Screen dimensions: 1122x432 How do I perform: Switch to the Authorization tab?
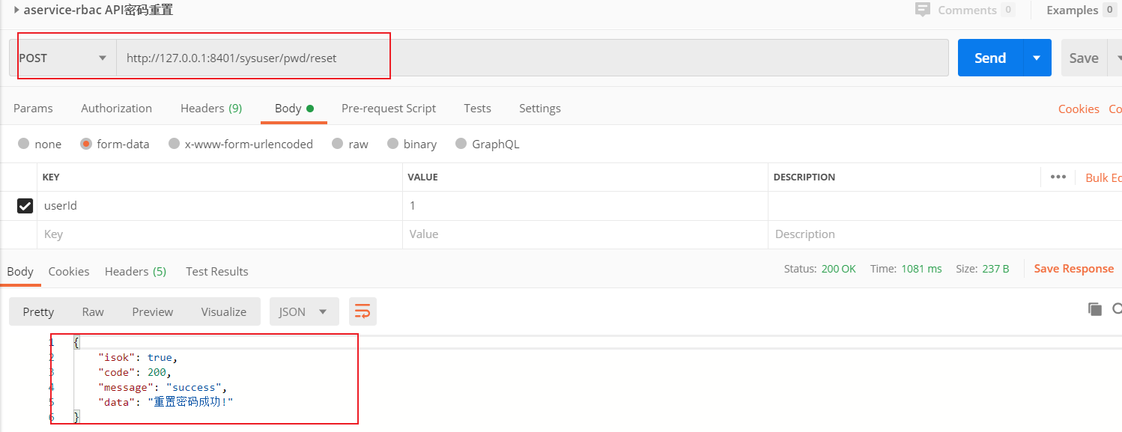[x=116, y=109]
